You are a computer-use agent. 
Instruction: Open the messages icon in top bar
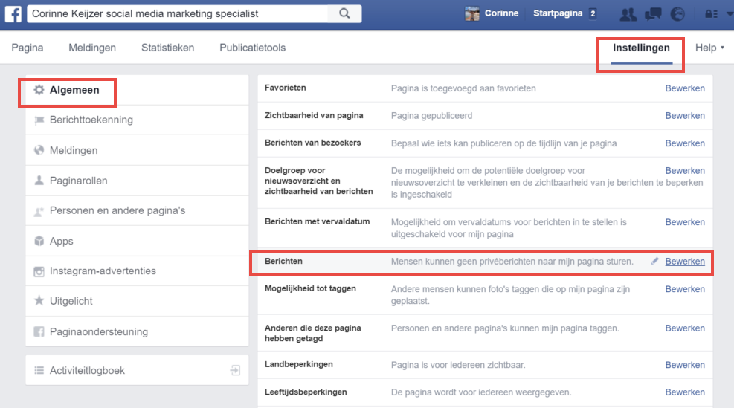pos(653,14)
